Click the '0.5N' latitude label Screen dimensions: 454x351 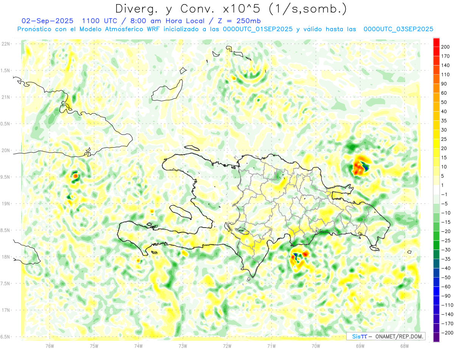pos(6,124)
